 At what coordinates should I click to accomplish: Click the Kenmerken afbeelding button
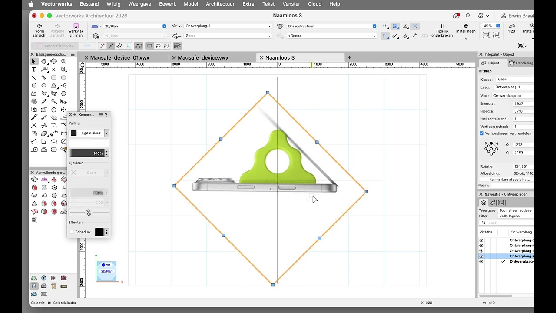509,180
